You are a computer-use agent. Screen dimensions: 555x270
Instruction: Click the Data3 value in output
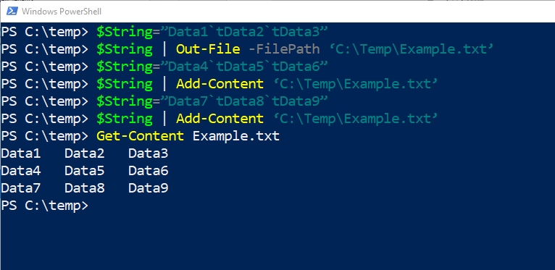click(x=149, y=153)
